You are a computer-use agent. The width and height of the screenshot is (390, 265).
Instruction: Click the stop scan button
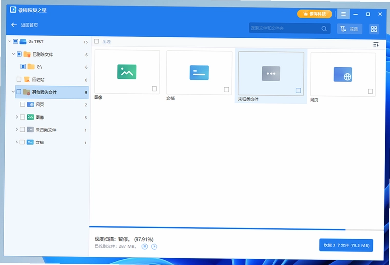click(x=145, y=246)
